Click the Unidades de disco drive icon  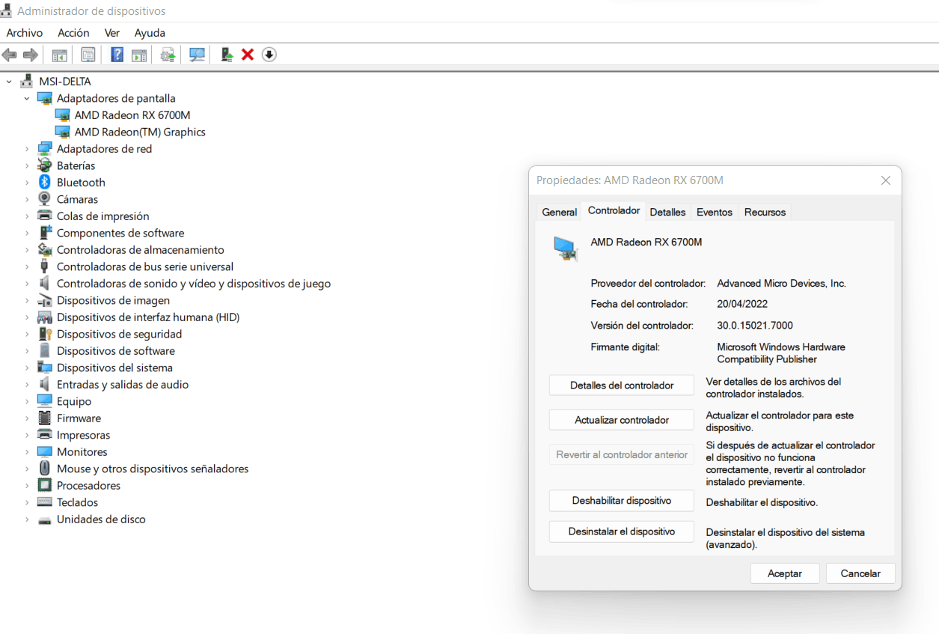[45, 519]
